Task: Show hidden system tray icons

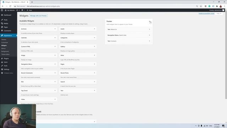Action: pos(196,126)
